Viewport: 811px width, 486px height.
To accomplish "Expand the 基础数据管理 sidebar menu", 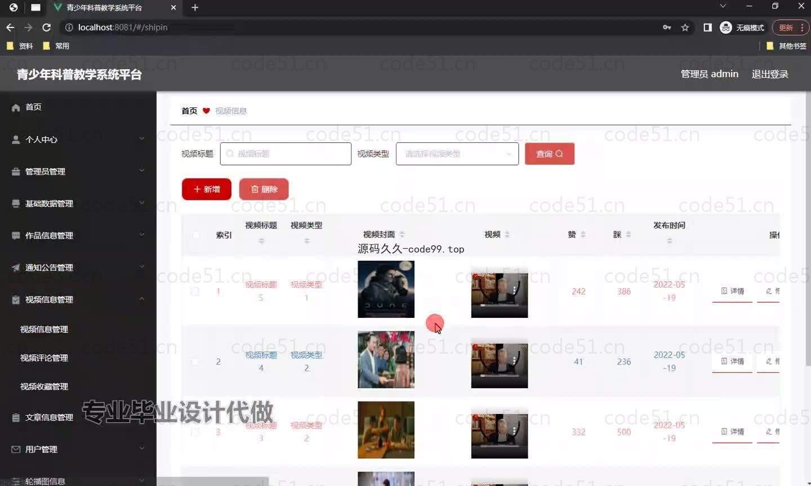I will point(142,202).
